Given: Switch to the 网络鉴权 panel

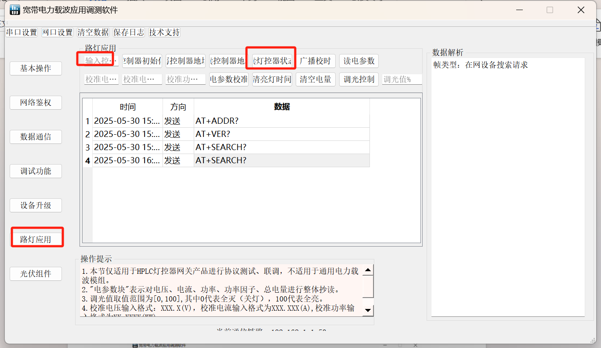Looking at the screenshot, I should click(36, 102).
